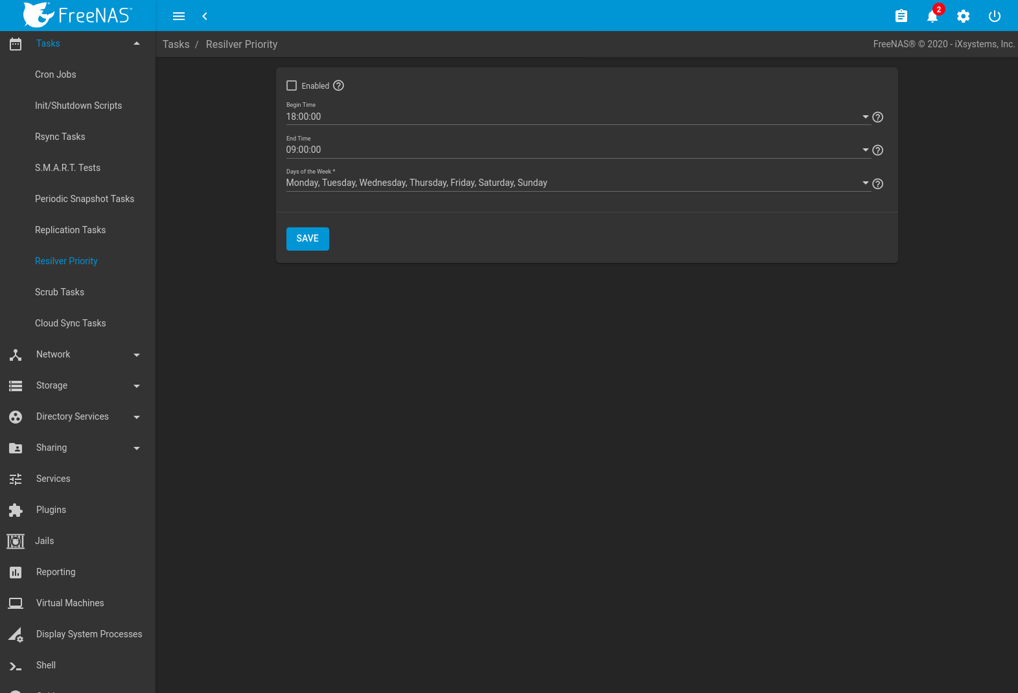Show help for Begin Time
Screen dimensions: 1018x693
(877, 117)
